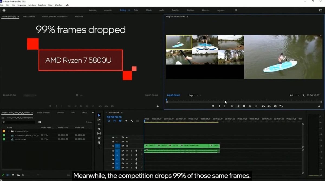This screenshot has width=325, height=181.
Task: Open Project panel menu
Action: [32, 112]
